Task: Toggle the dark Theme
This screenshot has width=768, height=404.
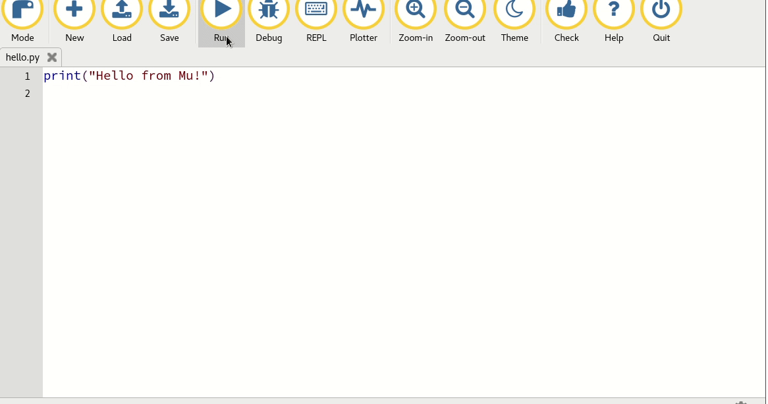Action: pyautogui.click(x=514, y=20)
